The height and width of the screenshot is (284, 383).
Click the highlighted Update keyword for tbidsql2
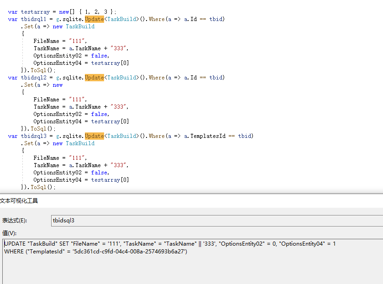[94, 77]
